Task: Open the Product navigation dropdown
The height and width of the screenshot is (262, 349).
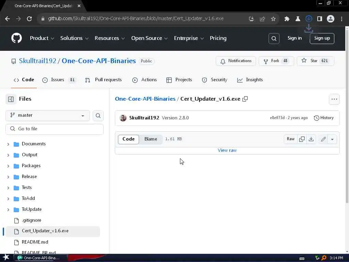Action: click(42, 38)
